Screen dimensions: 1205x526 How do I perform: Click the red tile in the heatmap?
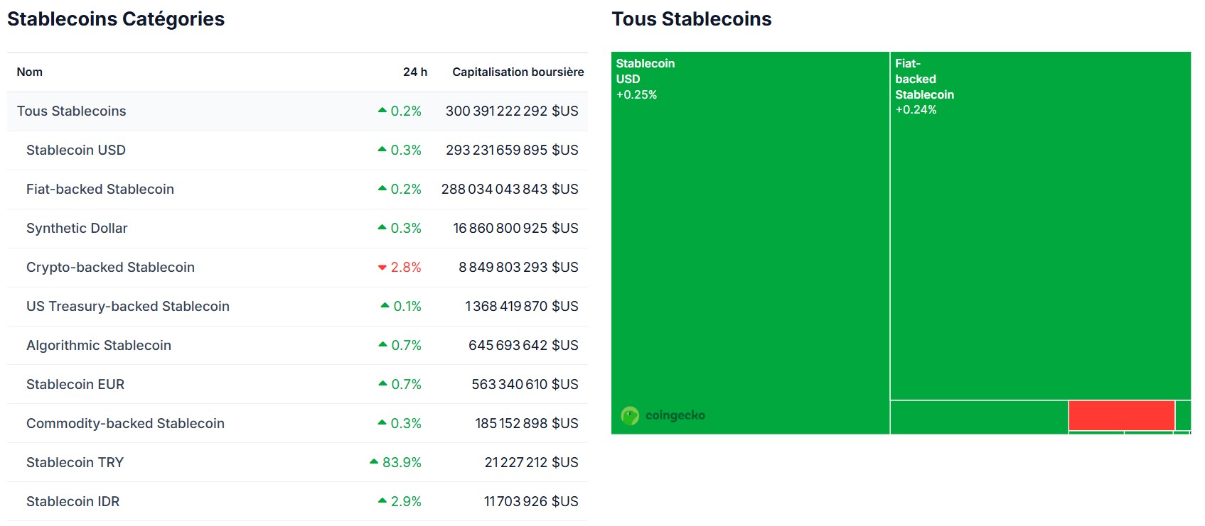[x=1121, y=414]
